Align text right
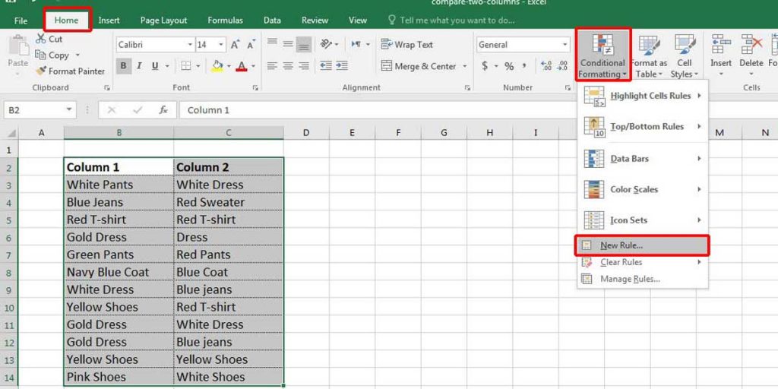 coord(304,66)
